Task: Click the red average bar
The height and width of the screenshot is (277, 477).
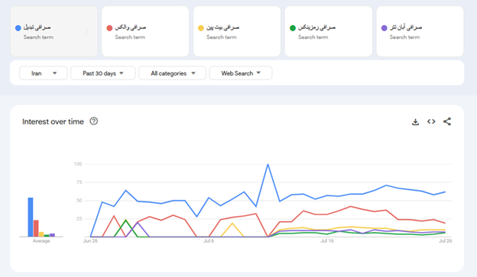Action: click(x=36, y=228)
